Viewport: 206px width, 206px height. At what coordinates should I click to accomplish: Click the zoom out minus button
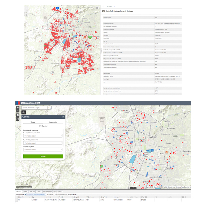pyautogui.click(x=18, y=111)
